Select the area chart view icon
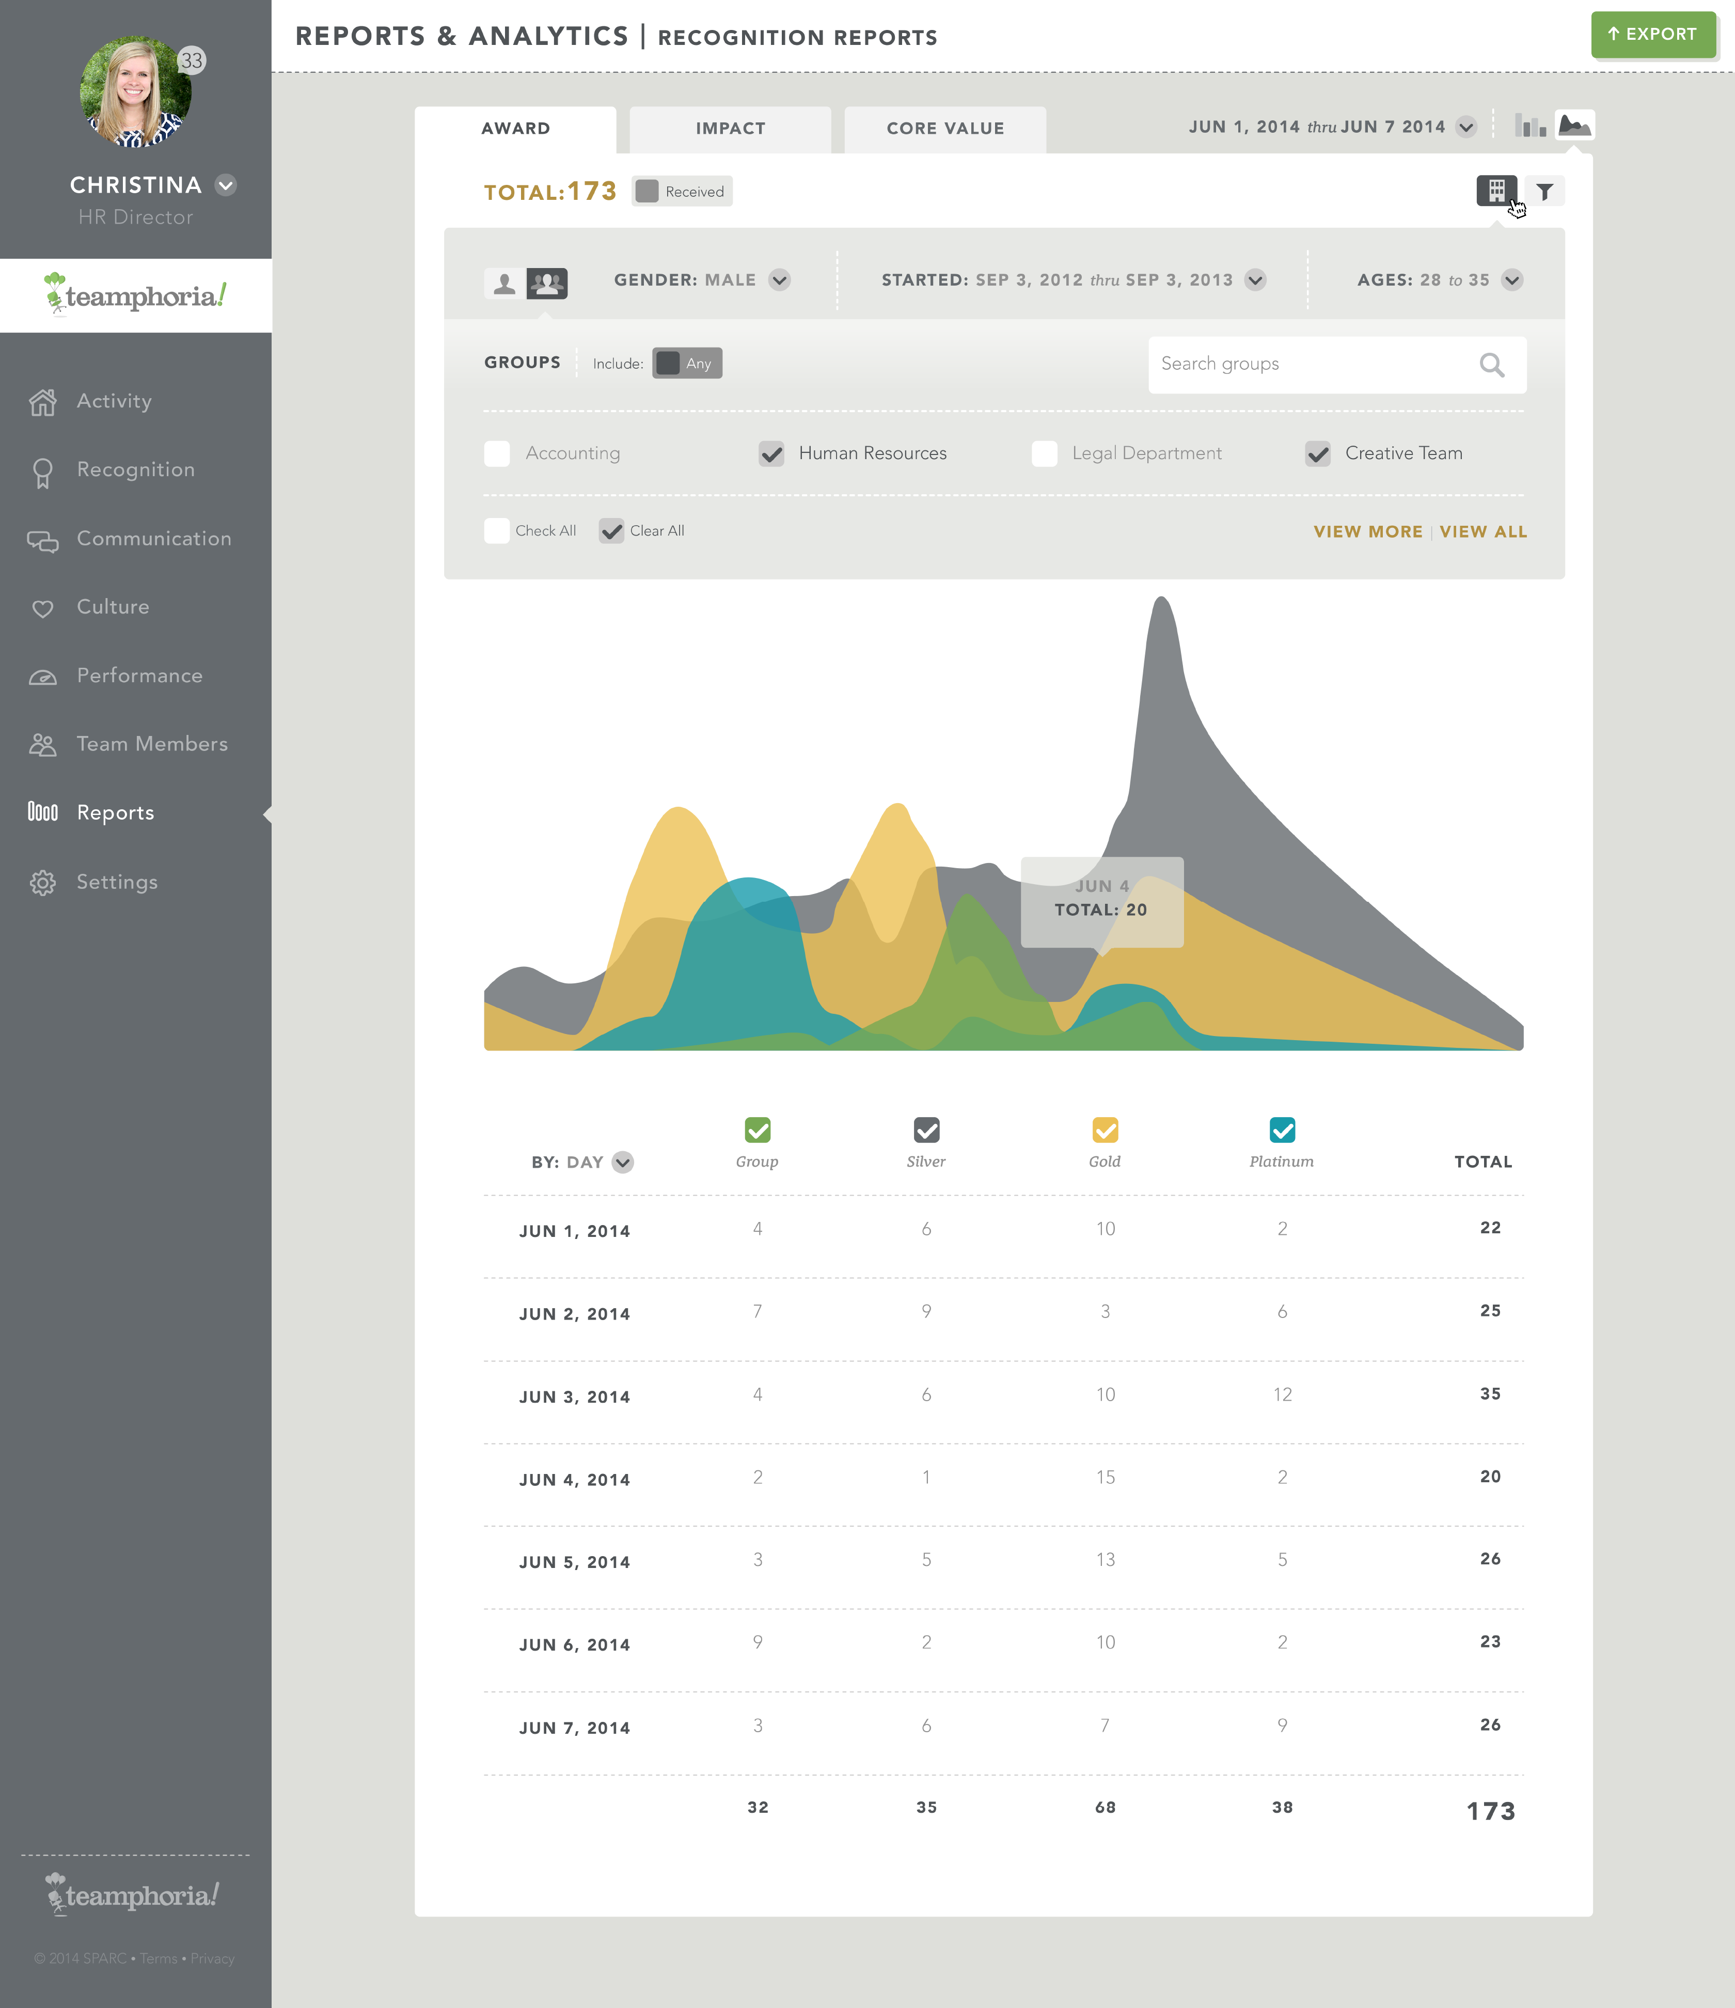The width and height of the screenshot is (1735, 2008). click(x=1574, y=126)
